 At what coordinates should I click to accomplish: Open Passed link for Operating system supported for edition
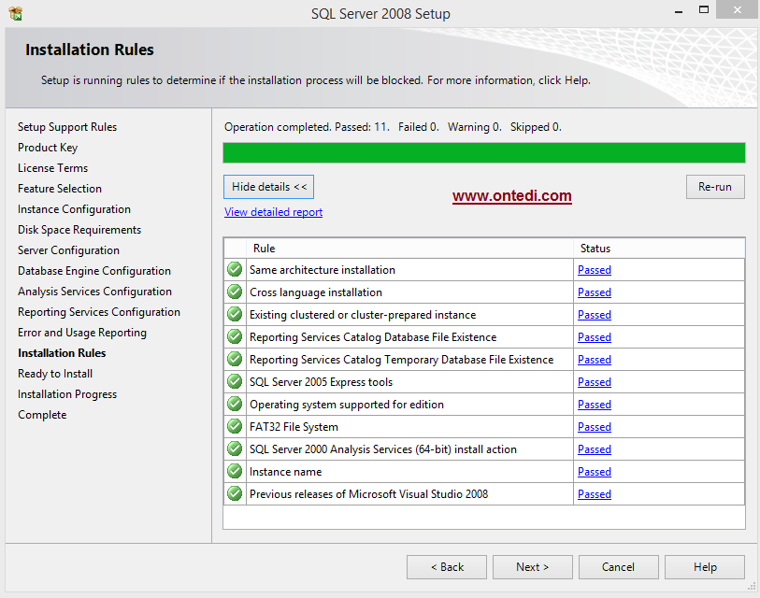595,405
